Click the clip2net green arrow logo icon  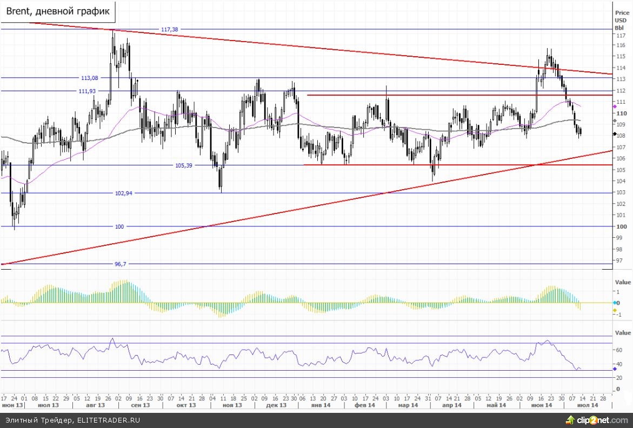[x=570, y=419]
